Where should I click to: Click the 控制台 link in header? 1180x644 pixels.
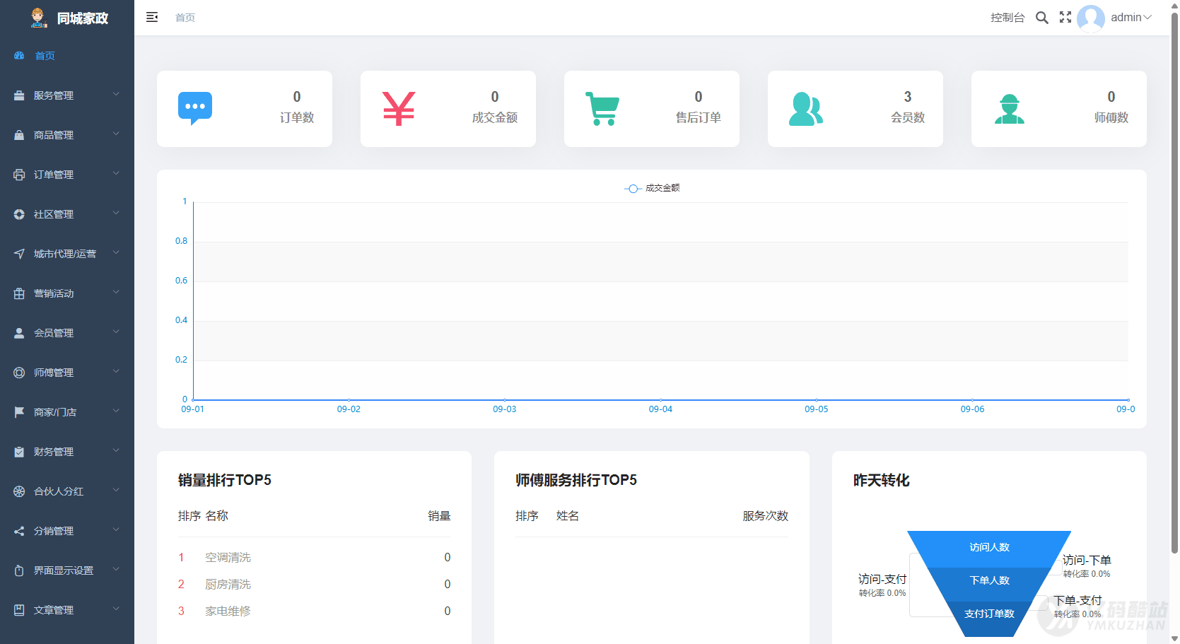point(1007,18)
